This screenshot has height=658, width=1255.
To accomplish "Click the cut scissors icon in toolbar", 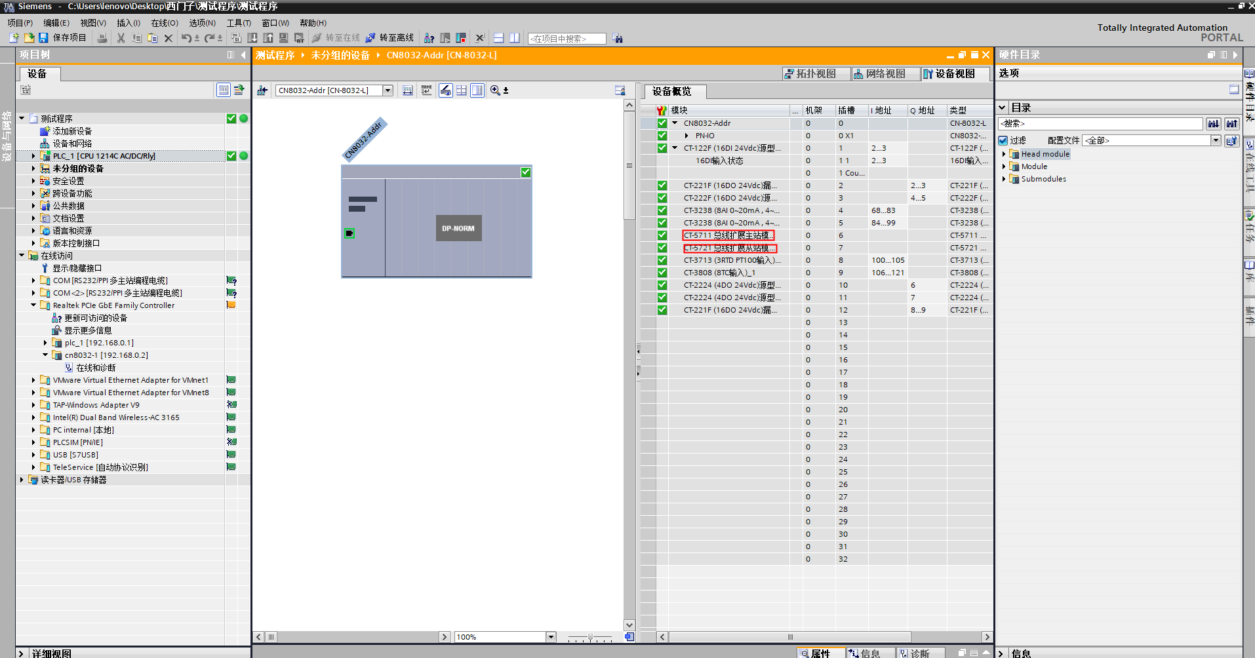I will 121,38.
